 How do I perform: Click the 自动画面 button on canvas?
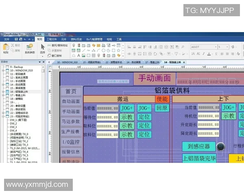coord(71,102)
